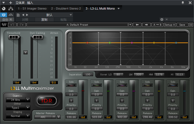Click the blue band marker on graph
194x124 pixels.
click(x=176, y=43)
